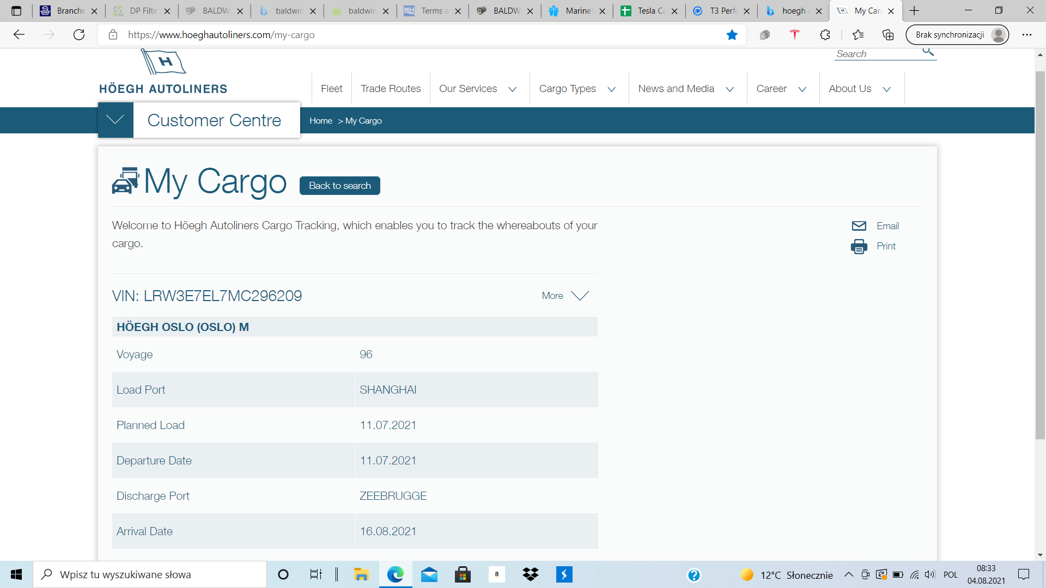Click the Print printer icon
The height and width of the screenshot is (588, 1046).
[859, 246]
